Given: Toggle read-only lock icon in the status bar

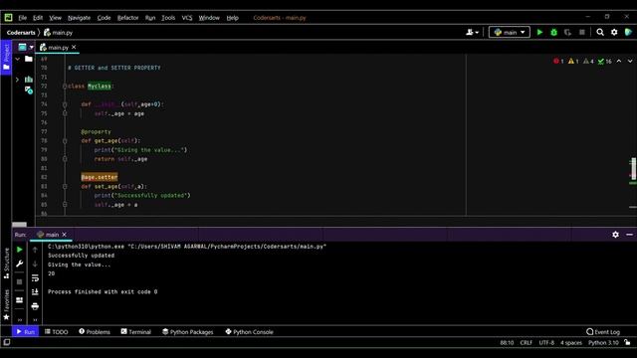Looking at the screenshot, I should tap(628, 342).
